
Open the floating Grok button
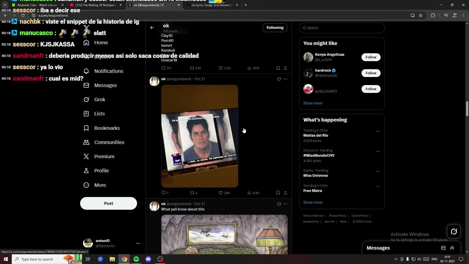click(454, 231)
